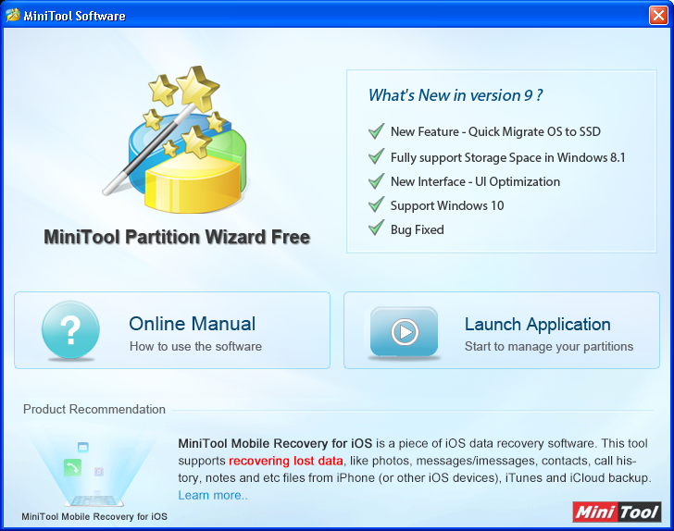Open the Mobile Recovery for iOS thumbnail

94,465
